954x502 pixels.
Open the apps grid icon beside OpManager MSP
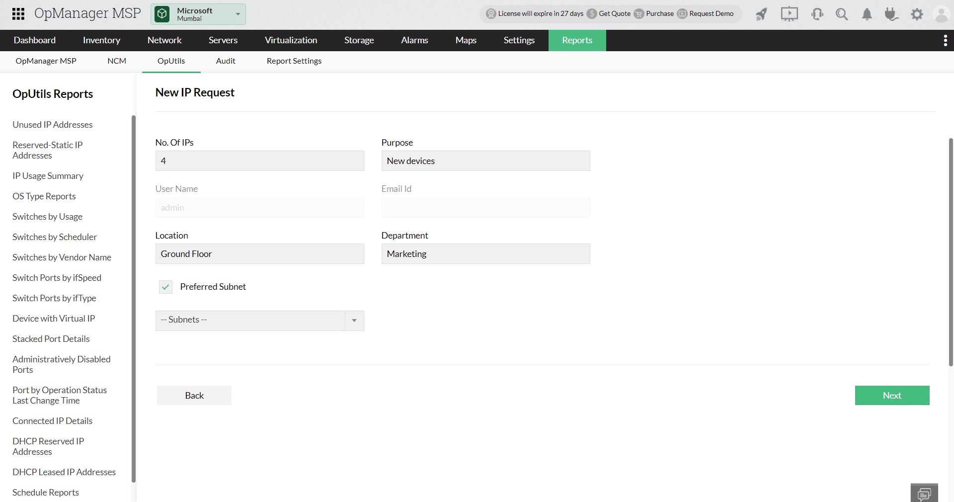pos(18,13)
